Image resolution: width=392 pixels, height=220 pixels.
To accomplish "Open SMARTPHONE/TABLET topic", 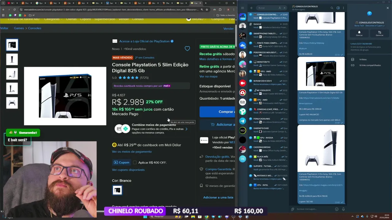I will 268,35.
